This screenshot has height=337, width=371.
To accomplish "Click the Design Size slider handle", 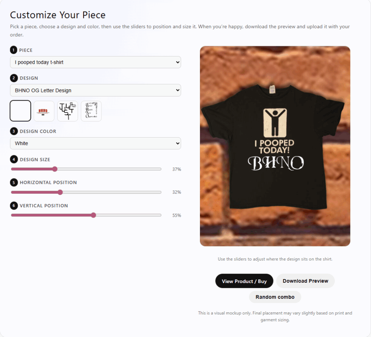I will (x=55, y=169).
